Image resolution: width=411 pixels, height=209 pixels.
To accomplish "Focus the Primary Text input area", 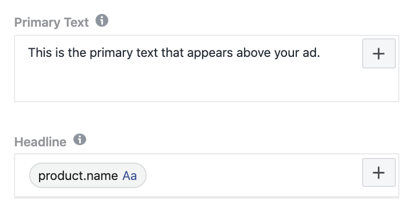I will coord(188,69).
